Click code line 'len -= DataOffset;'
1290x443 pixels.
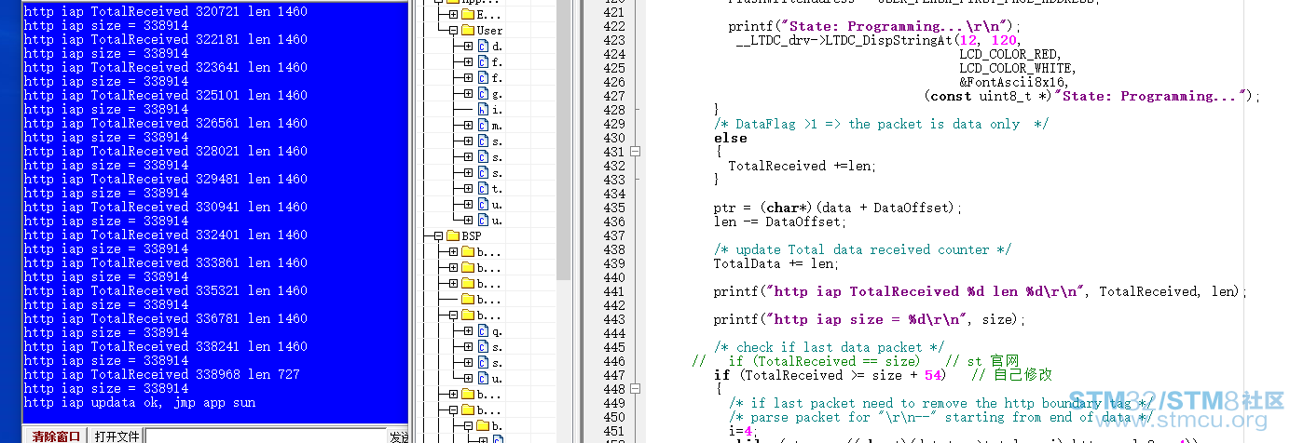click(x=780, y=221)
